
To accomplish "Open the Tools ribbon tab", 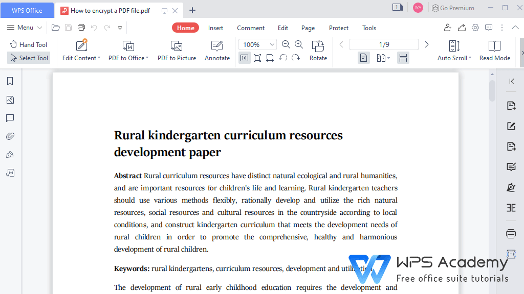I will tap(369, 28).
